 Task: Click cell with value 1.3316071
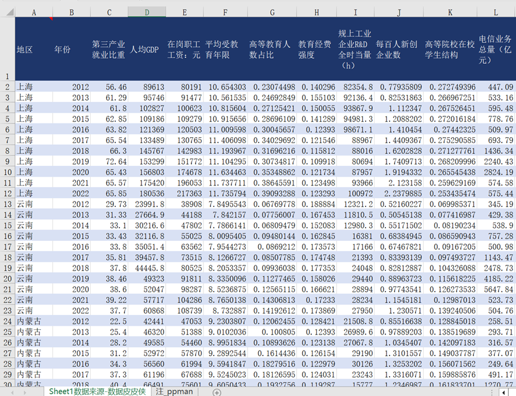coord(398,375)
